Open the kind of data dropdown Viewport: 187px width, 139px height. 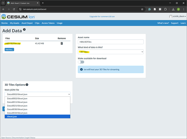111,52
